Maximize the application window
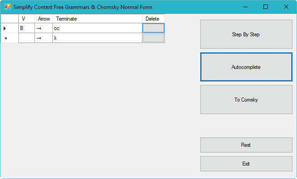This screenshot has height=179, width=297. (x=266, y=7)
